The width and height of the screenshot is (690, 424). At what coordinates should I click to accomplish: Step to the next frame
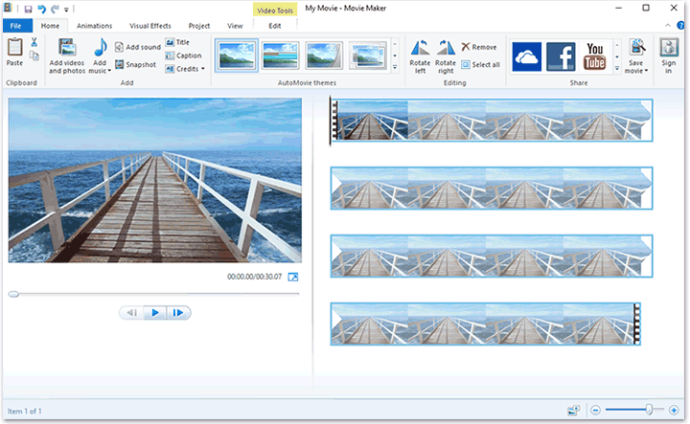pos(178,313)
